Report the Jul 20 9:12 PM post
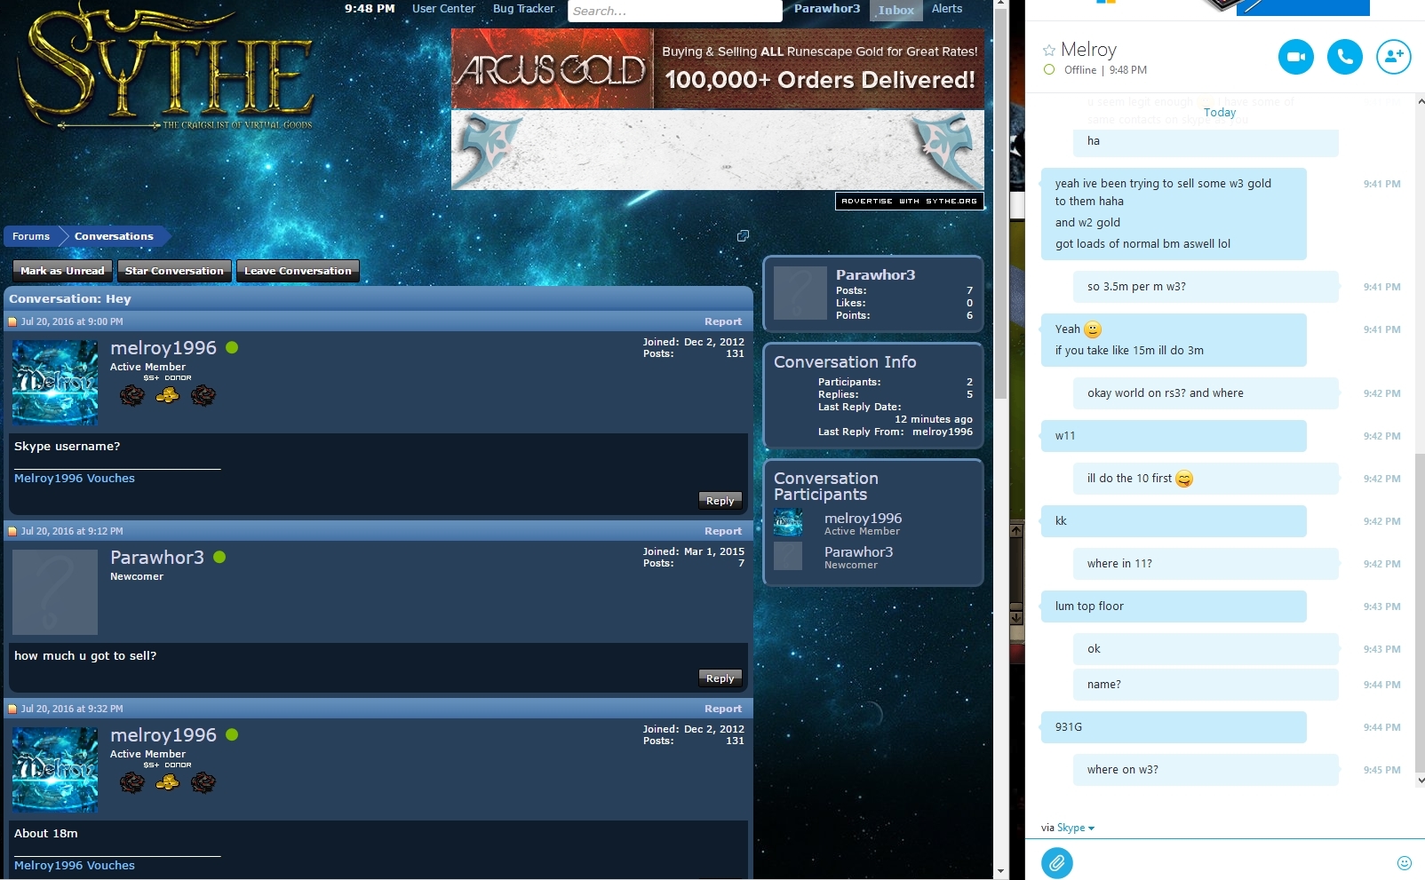This screenshot has width=1425, height=880. tap(723, 531)
